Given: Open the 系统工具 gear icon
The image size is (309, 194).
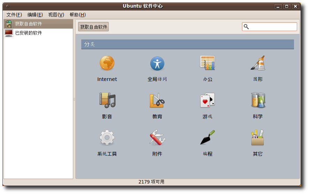Looking at the screenshot, I should coord(107,137).
